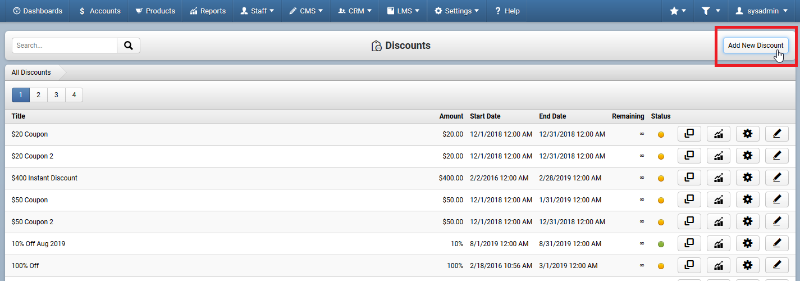
Task: Click the Start Date column header
Action: pyautogui.click(x=485, y=116)
